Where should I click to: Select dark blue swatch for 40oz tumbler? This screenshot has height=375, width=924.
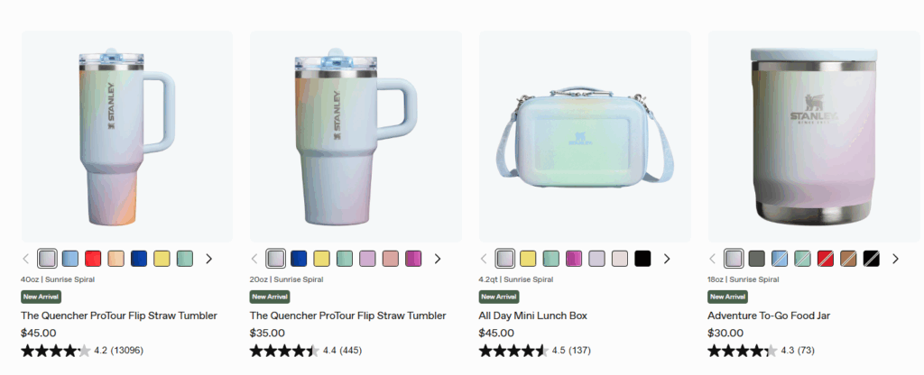139,259
